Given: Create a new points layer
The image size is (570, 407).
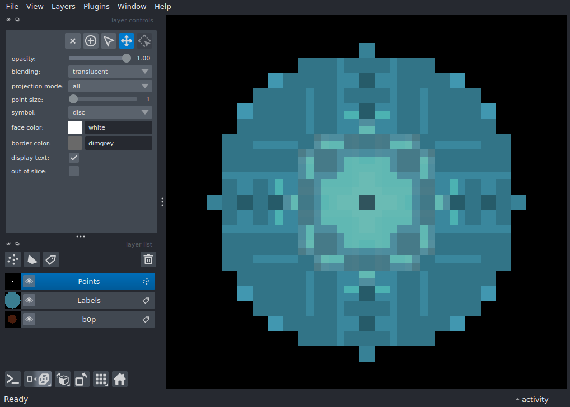Looking at the screenshot, I should 12,259.
